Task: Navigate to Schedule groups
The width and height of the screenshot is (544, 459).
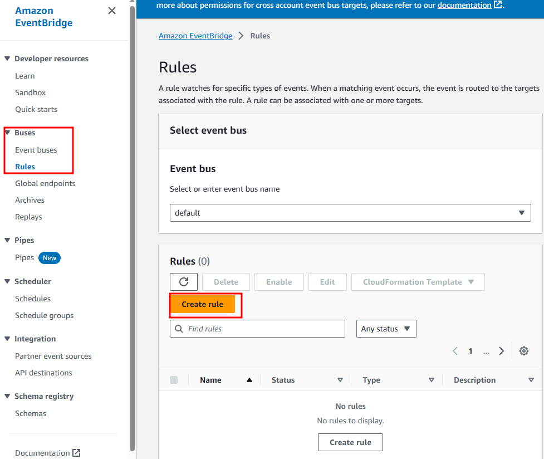Action: [44, 316]
